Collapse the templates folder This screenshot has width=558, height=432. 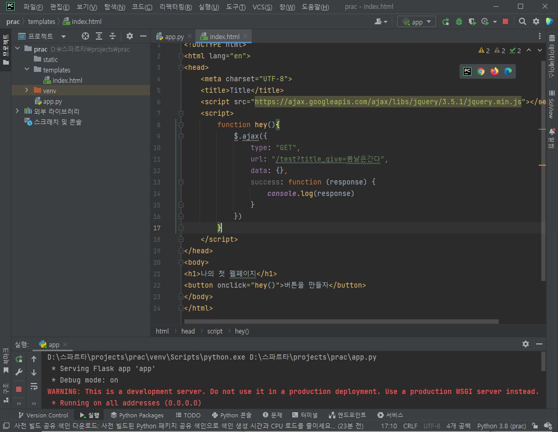pos(27,69)
